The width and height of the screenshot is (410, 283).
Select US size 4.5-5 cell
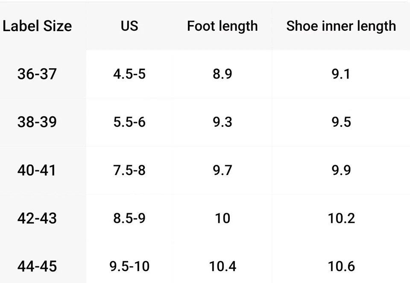click(129, 74)
